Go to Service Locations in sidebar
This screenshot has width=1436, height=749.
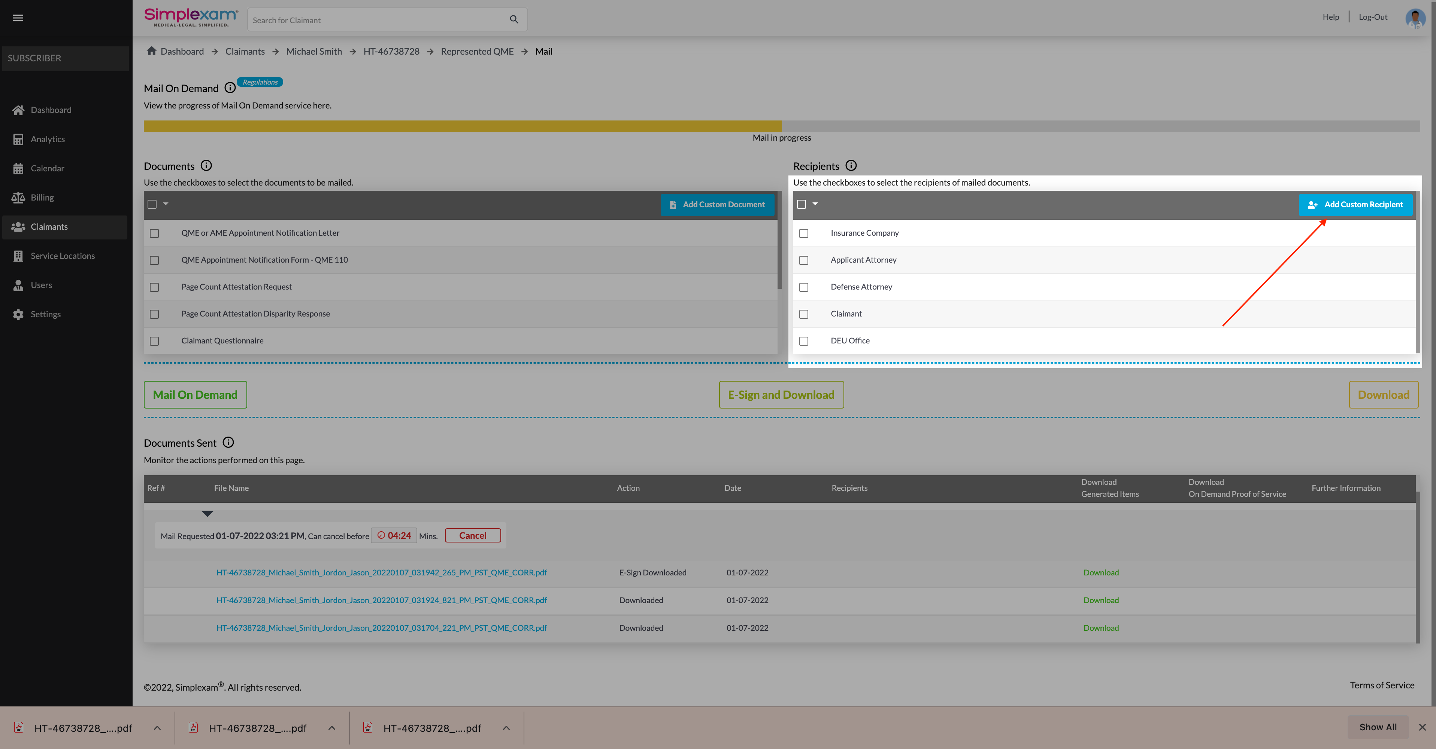coord(63,256)
